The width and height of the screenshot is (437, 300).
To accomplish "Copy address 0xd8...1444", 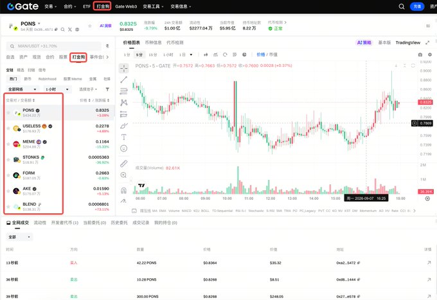I will pyautogui.click(x=359, y=279).
